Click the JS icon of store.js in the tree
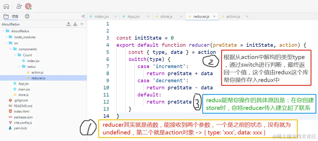 point(15,95)
